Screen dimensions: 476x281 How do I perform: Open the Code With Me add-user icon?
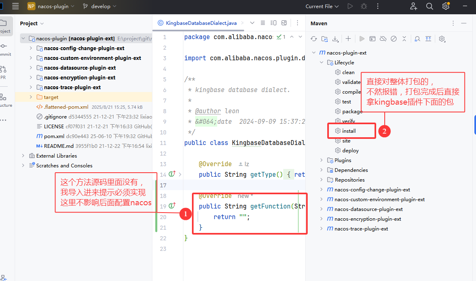414,6
